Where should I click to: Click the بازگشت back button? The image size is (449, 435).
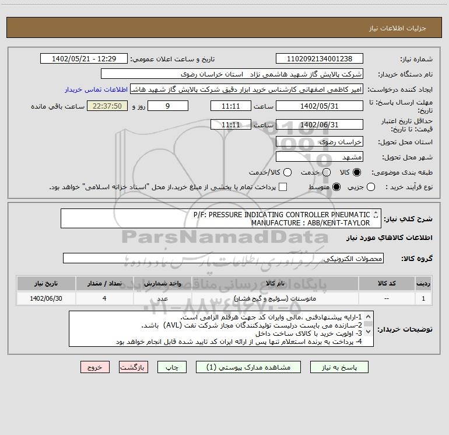tap(134, 367)
